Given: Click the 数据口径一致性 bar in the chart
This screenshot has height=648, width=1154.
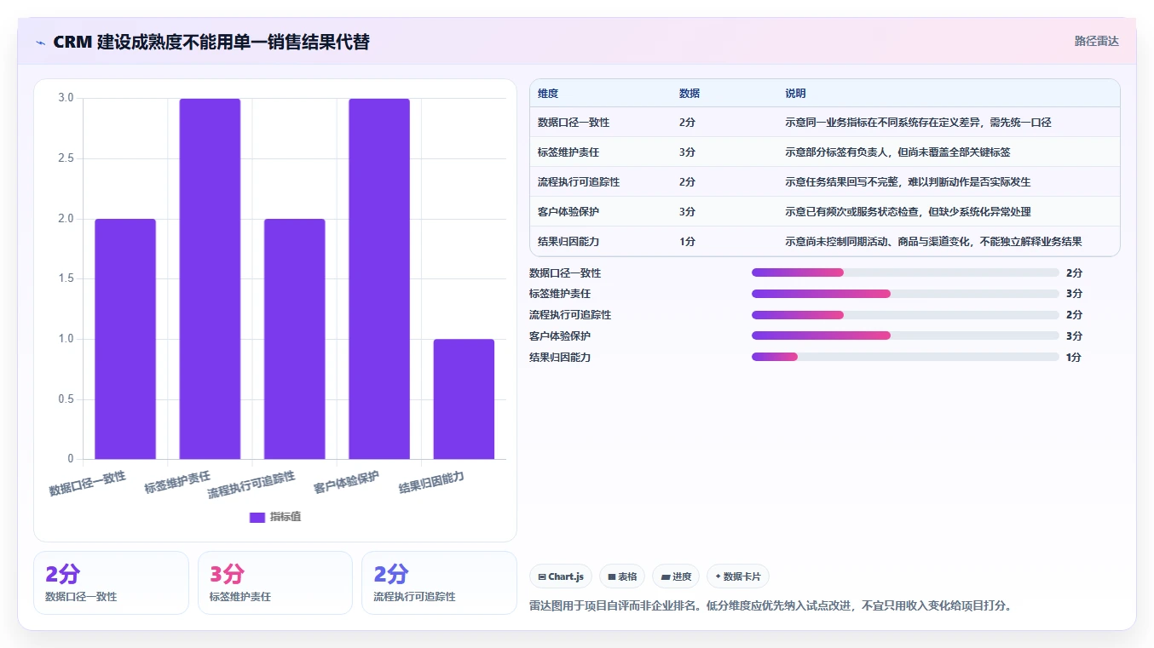Looking at the screenshot, I should pos(125,339).
